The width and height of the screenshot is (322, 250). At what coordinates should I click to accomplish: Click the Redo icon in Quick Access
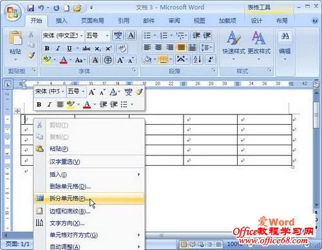(x=56, y=8)
